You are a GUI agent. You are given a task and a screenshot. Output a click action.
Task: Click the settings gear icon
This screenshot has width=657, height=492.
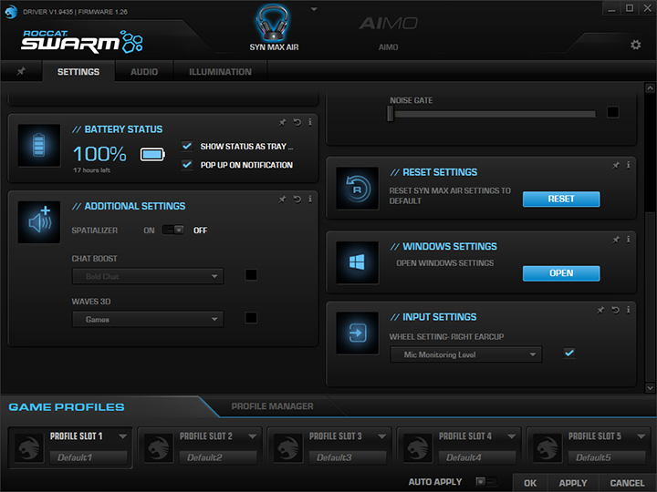tap(635, 45)
